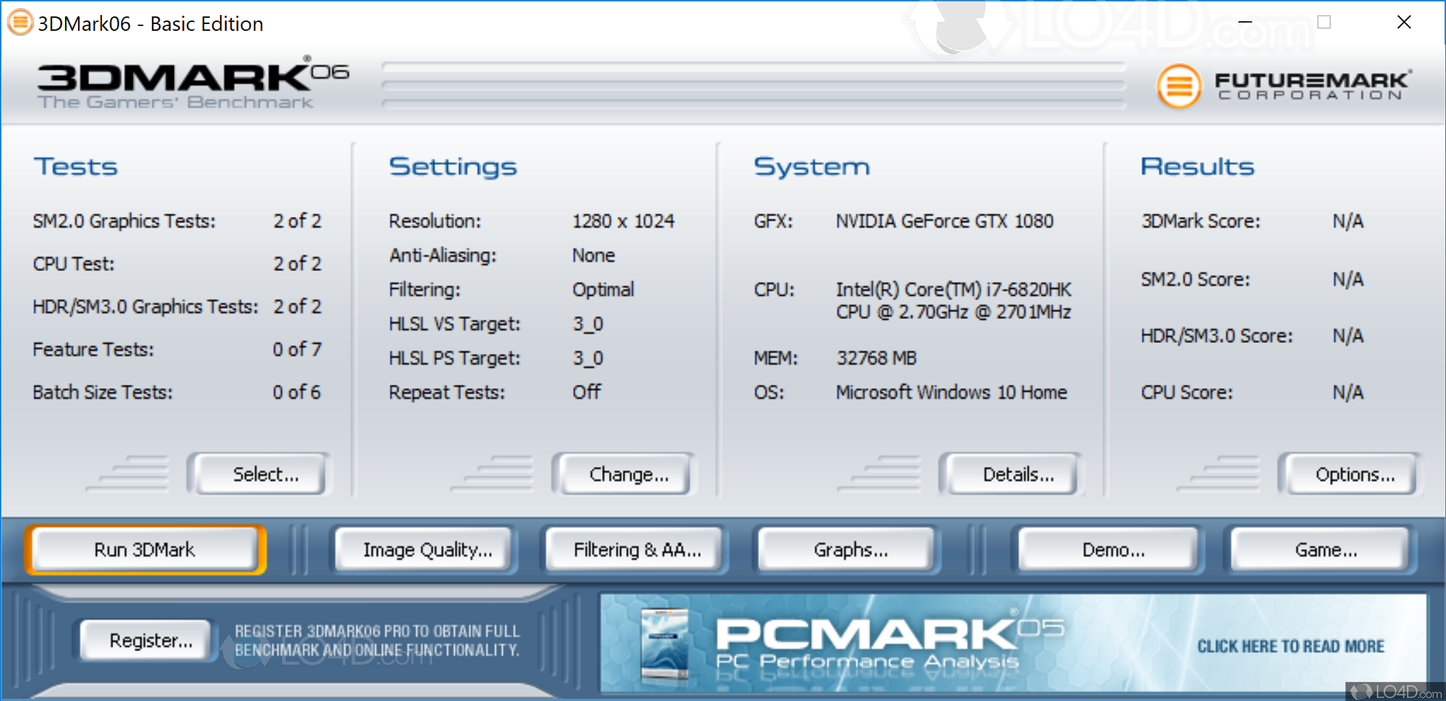Screen dimensions: 1446x701
Task: Click 'Batch Size Tests:' label
Action: pos(103,392)
